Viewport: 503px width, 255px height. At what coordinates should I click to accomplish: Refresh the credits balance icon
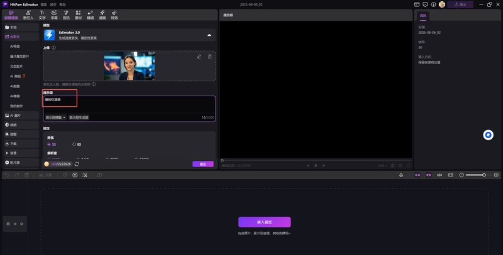click(x=77, y=164)
